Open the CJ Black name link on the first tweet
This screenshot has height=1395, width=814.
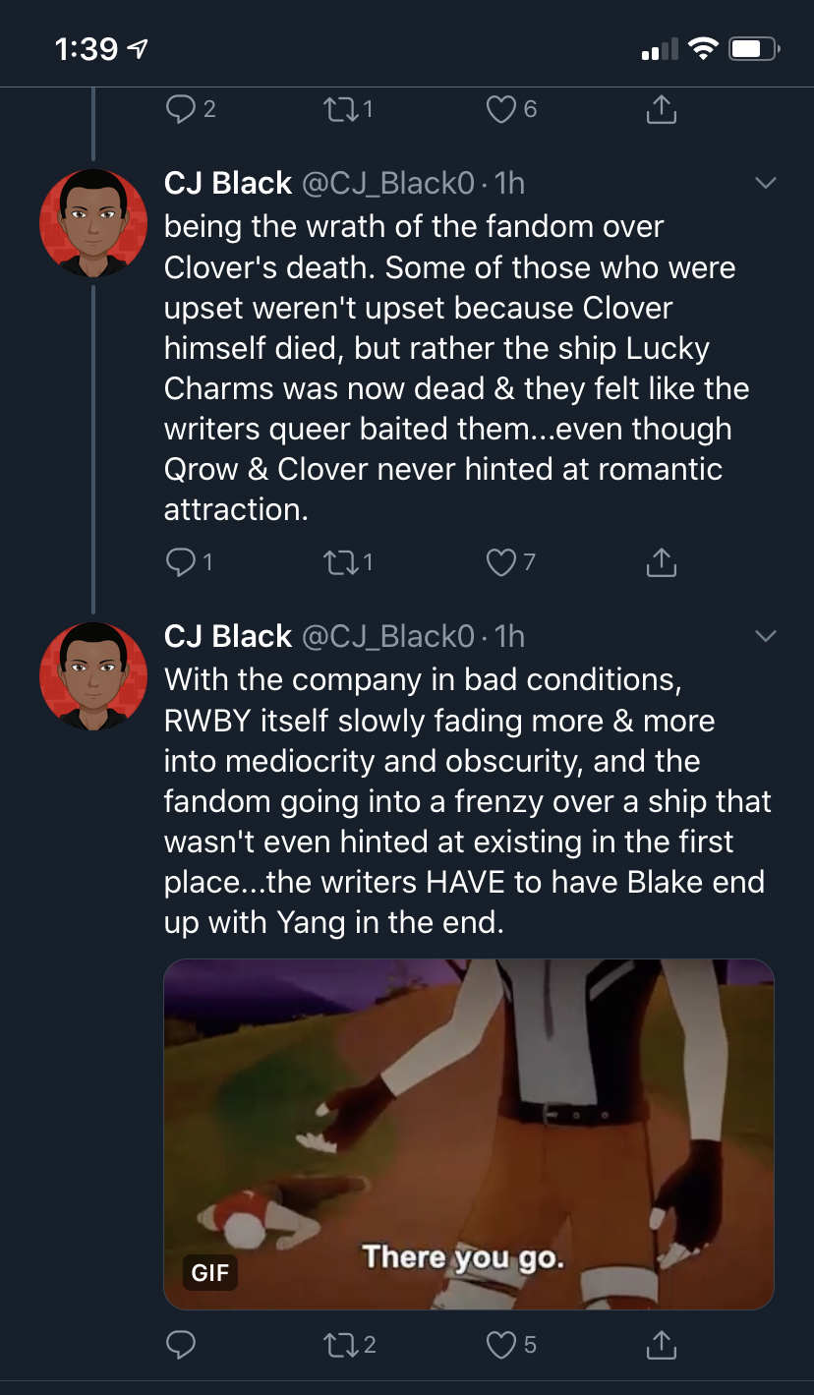(228, 183)
